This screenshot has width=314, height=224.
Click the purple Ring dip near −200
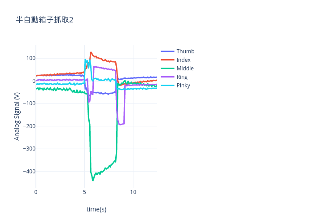click(120, 125)
